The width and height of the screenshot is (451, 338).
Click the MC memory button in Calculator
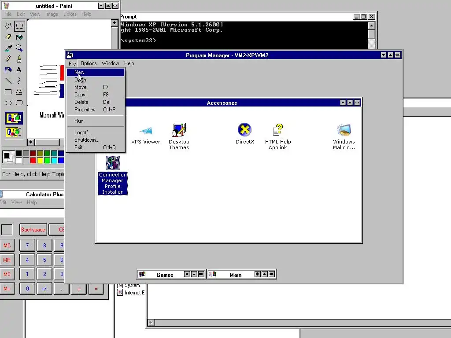7,246
